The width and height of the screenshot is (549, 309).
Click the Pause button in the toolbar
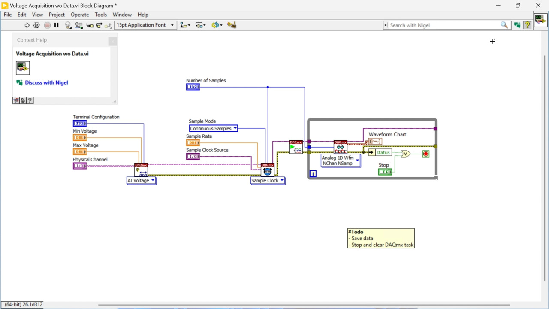tap(56, 25)
